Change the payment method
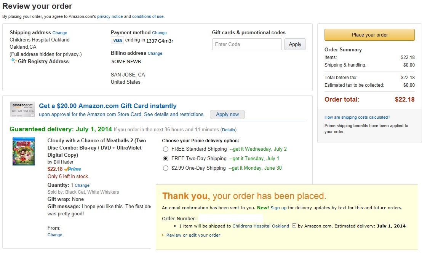Viewport: 422px width, 253px height. (159, 33)
